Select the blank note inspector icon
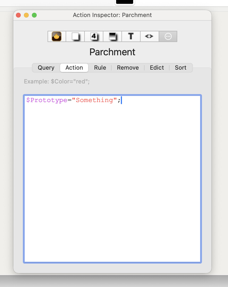 (x=75, y=36)
